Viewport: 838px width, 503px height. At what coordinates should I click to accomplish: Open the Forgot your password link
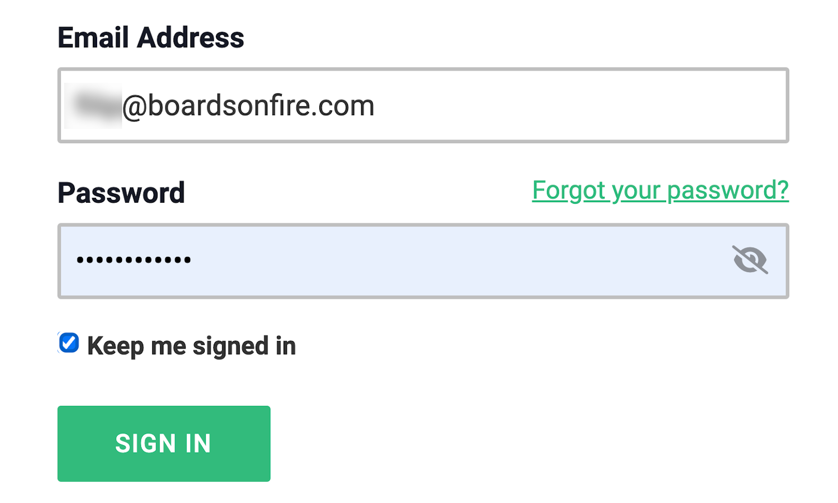coord(660,190)
